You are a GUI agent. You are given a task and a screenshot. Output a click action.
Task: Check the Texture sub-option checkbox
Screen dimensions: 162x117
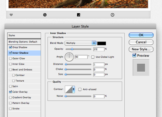coord(13,81)
